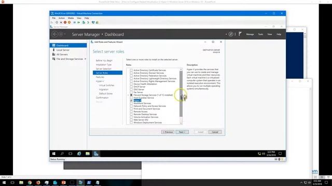The image size is (332, 186).
Task: Click the Revert toolbar icon
Action: pyautogui.click(x=88, y=22)
